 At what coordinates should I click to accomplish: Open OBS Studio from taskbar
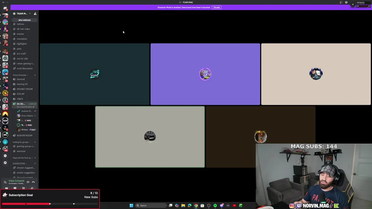(209, 206)
